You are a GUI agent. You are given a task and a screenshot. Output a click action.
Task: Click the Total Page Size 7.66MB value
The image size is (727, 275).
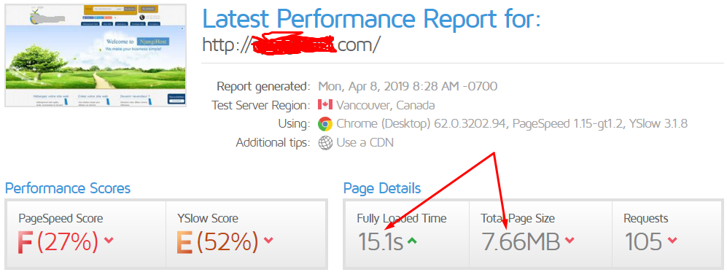[521, 241]
